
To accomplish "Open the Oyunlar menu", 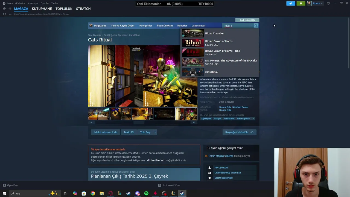I will click(x=45, y=3).
